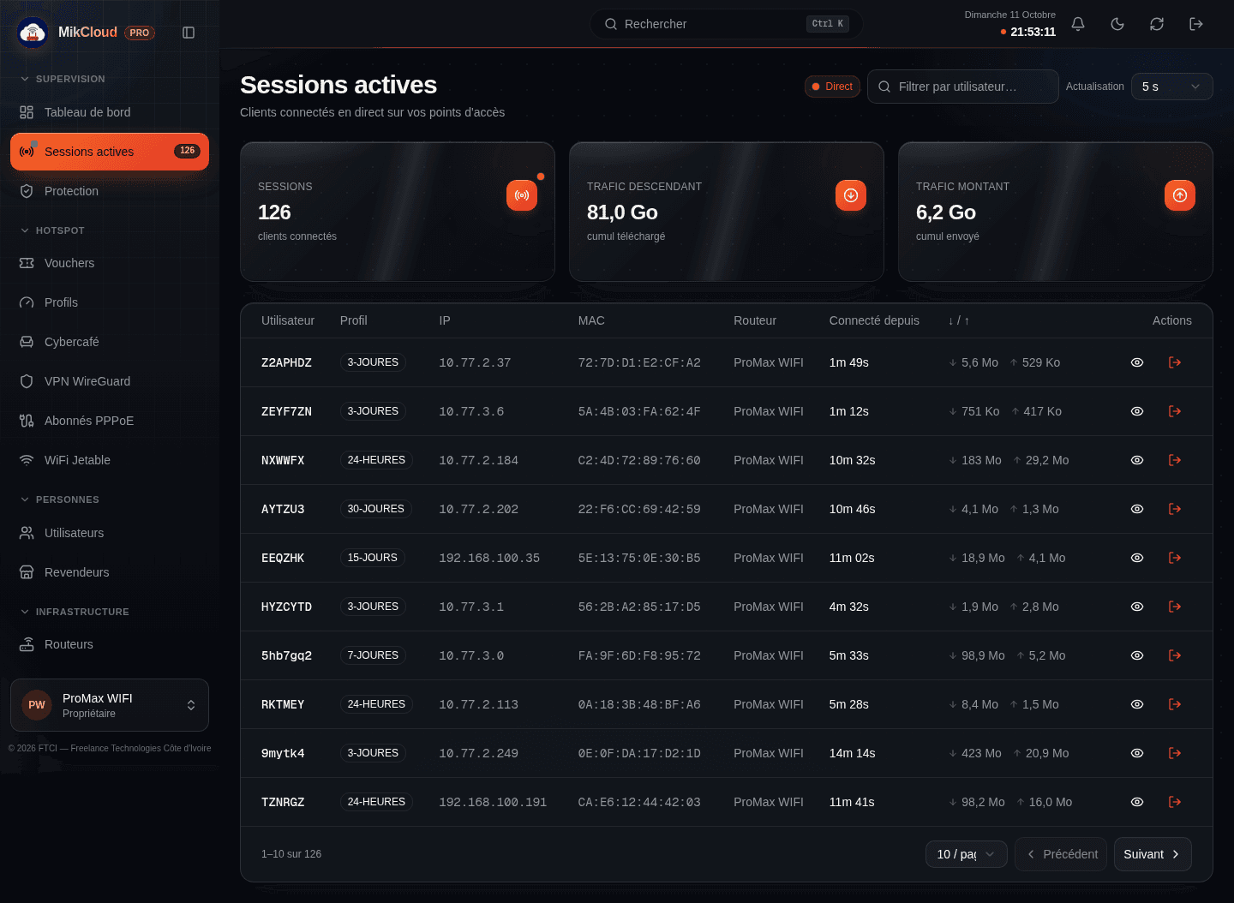
Task: Open the 10 per page dropdown
Action: tap(966, 854)
